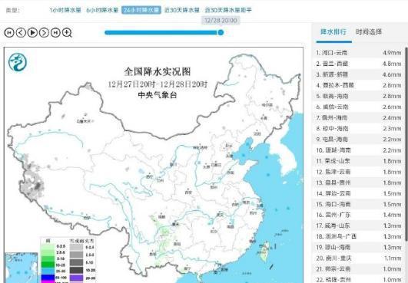Click the 中央气象台 label on the map
The height and width of the screenshot is (283, 408).
click(x=158, y=95)
